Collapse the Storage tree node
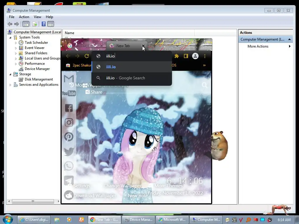This screenshot has height=224, width=299. coord(10,74)
